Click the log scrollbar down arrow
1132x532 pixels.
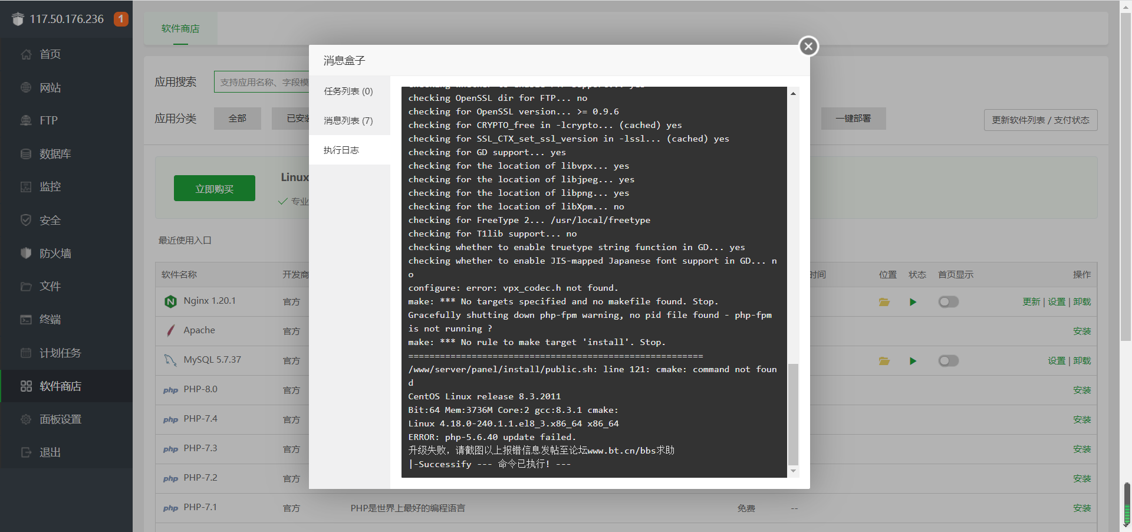pos(793,471)
